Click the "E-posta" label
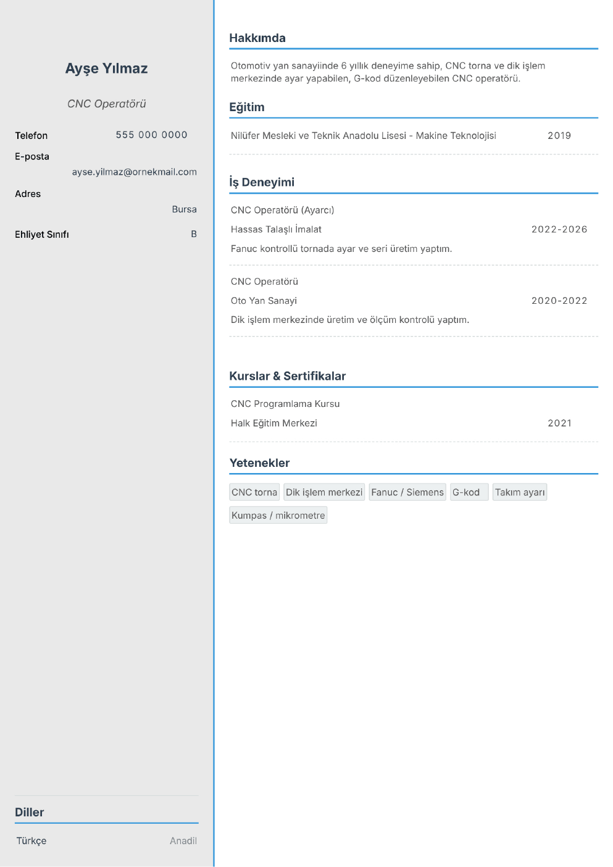The image size is (613, 867). tap(32, 156)
